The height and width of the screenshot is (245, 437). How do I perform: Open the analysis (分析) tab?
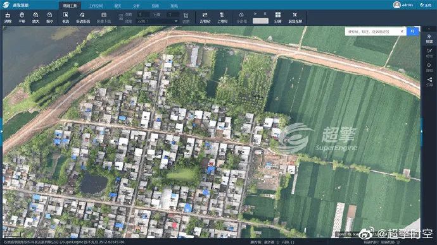136,6
